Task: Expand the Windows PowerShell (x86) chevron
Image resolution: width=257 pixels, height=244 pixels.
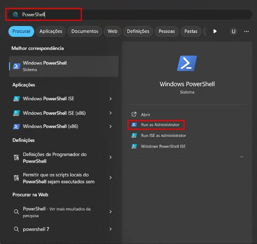Action: (x=111, y=127)
